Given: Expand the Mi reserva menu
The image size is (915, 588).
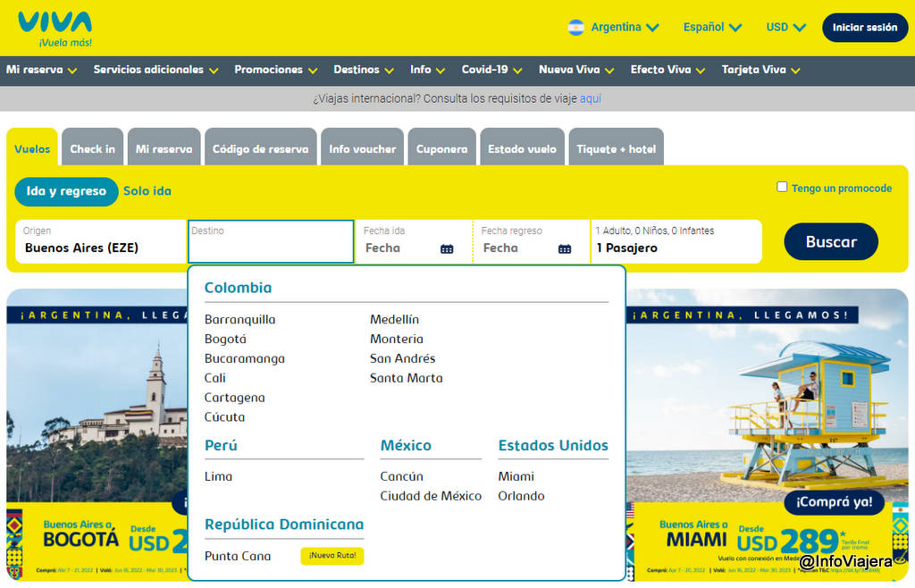Looking at the screenshot, I should point(41,70).
